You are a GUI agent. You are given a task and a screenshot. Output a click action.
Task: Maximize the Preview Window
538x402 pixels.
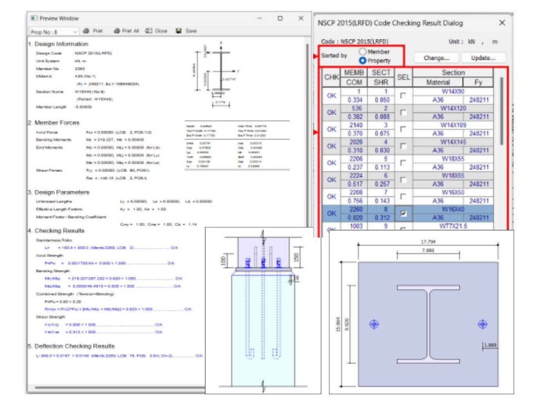[x=280, y=18]
